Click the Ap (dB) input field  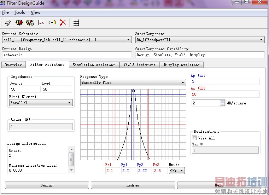click(x=225, y=81)
